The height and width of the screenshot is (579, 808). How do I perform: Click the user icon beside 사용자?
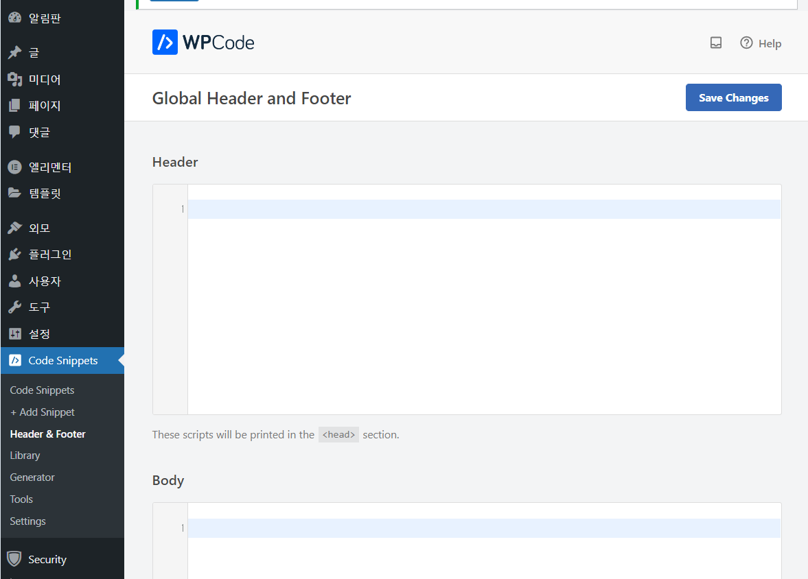15,281
